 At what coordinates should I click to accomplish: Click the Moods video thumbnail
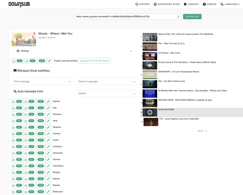[x=24, y=39]
